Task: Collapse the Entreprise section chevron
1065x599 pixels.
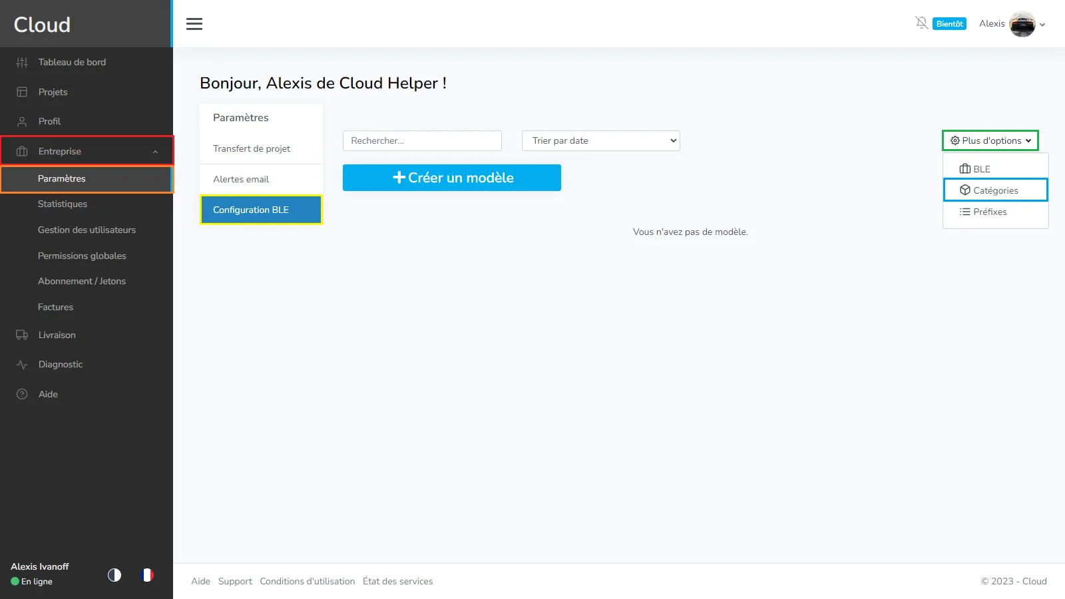Action: [x=155, y=151]
